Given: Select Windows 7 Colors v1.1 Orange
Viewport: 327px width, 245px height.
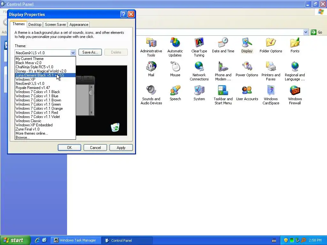Looking at the screenshot, I should tap(45, 108).
